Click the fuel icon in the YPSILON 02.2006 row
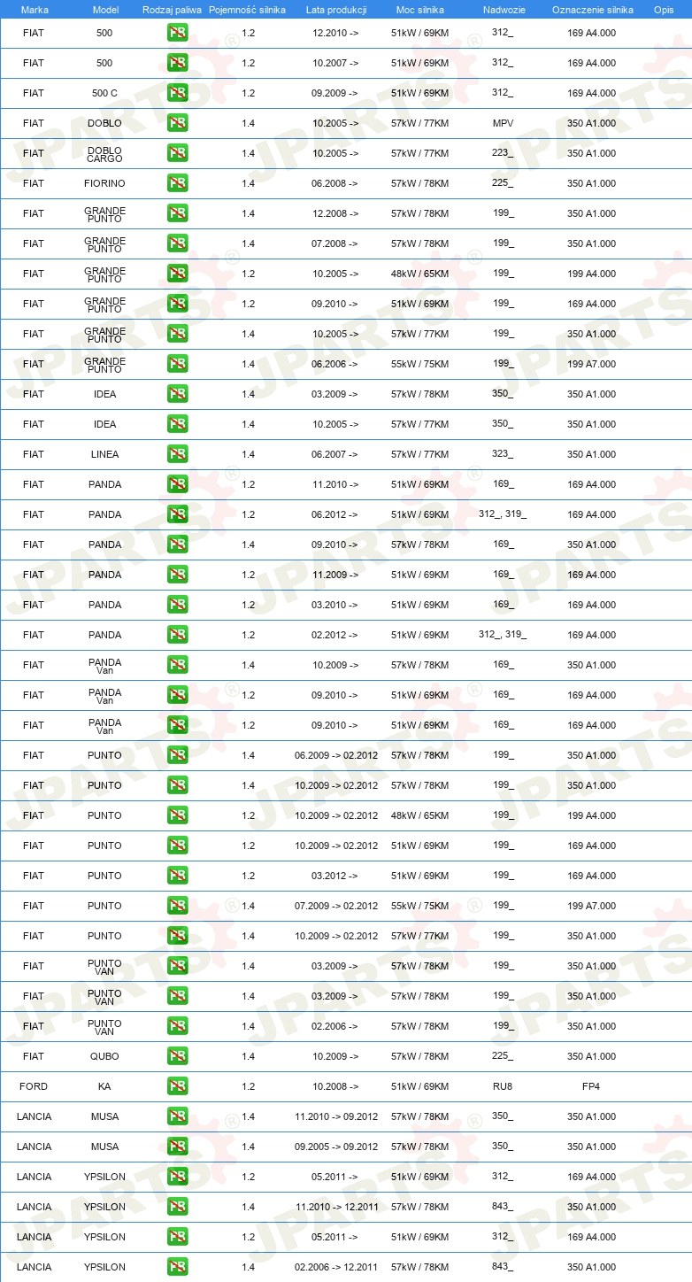This screenshot has height=1282, width=692. point(177,1267)
